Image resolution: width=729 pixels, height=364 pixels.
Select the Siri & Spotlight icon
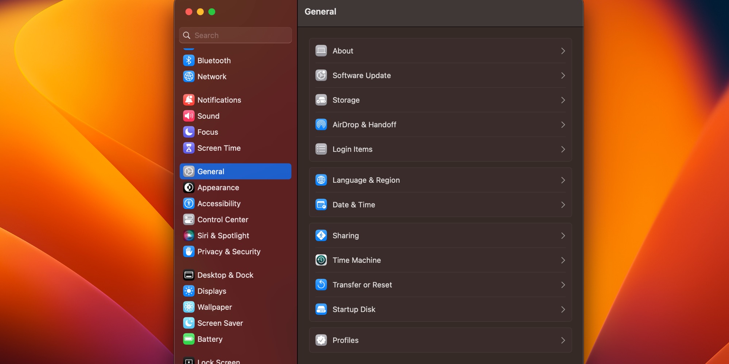(188, 236)
